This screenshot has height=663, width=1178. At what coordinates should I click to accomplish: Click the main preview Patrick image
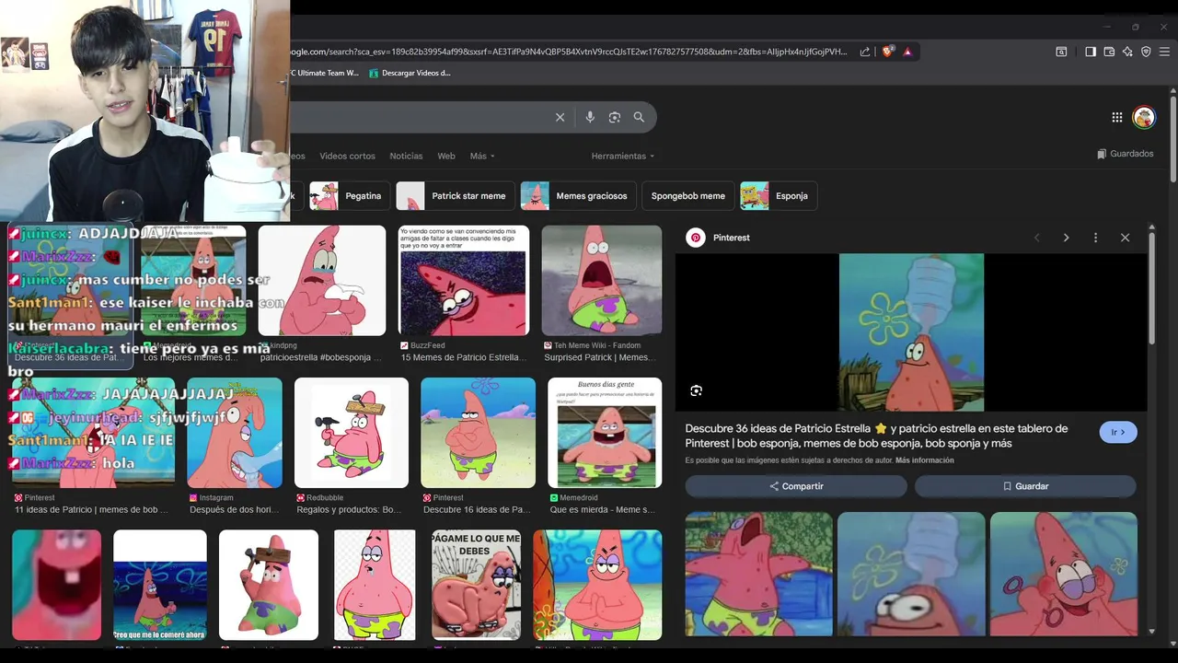[911, 332]
